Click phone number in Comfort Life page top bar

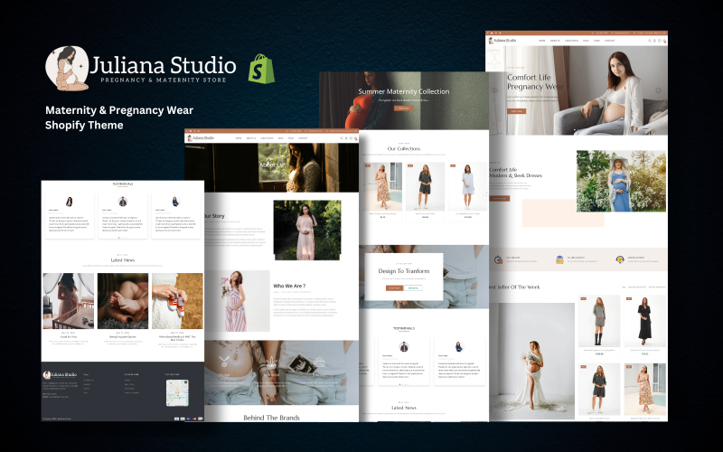[600, 33]
